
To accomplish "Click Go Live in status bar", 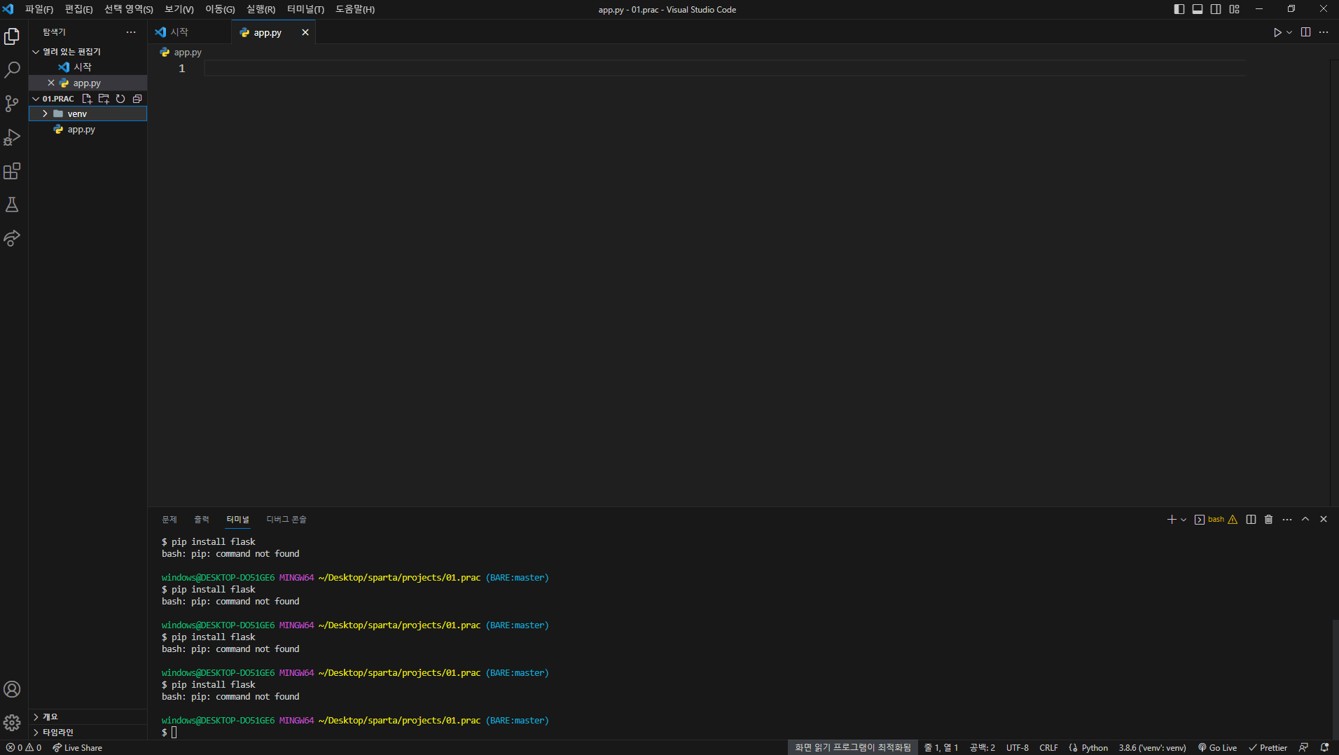I will point(1217,747).
